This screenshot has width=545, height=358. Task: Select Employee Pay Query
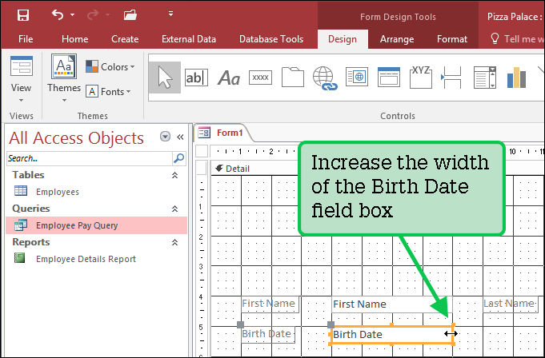point(96,225)
